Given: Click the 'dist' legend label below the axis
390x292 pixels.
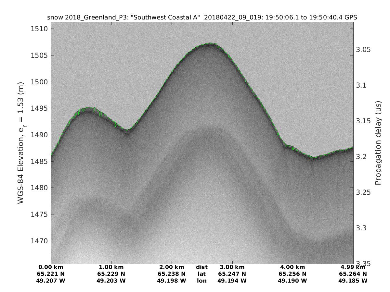Looking at the screenshot, I should pyautogui.click(x=202, y=267).
